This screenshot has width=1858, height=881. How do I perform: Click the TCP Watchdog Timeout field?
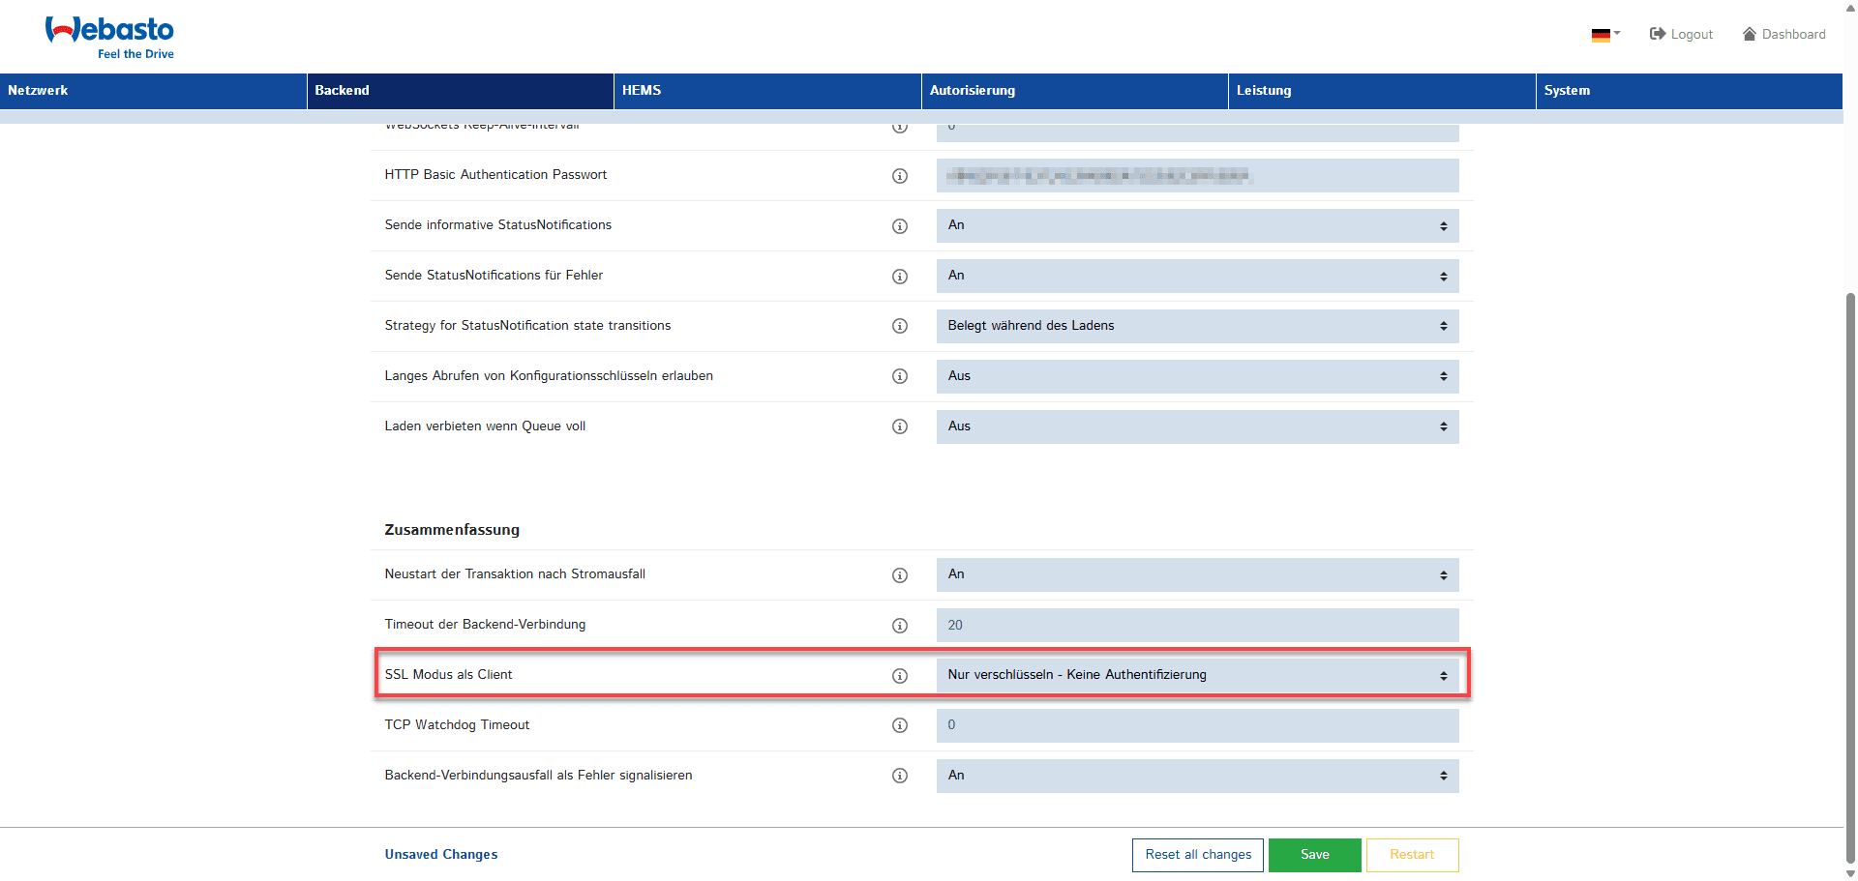1197,725
